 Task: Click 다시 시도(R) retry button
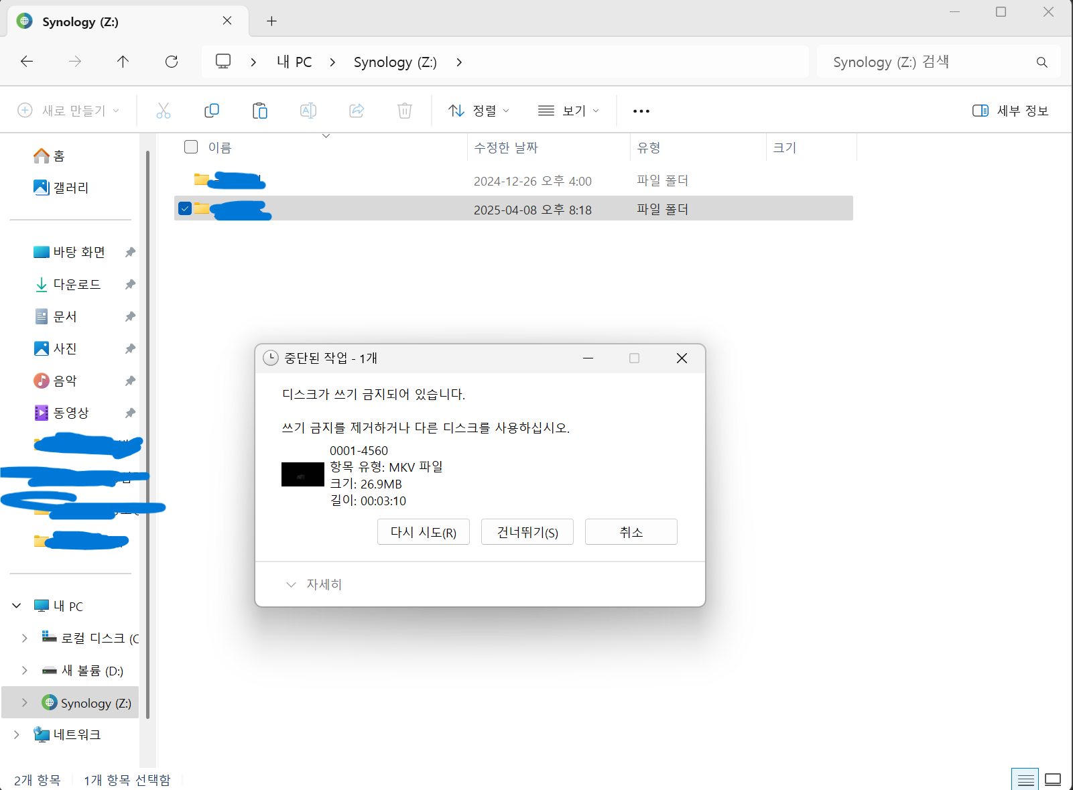tap(424, 532)
